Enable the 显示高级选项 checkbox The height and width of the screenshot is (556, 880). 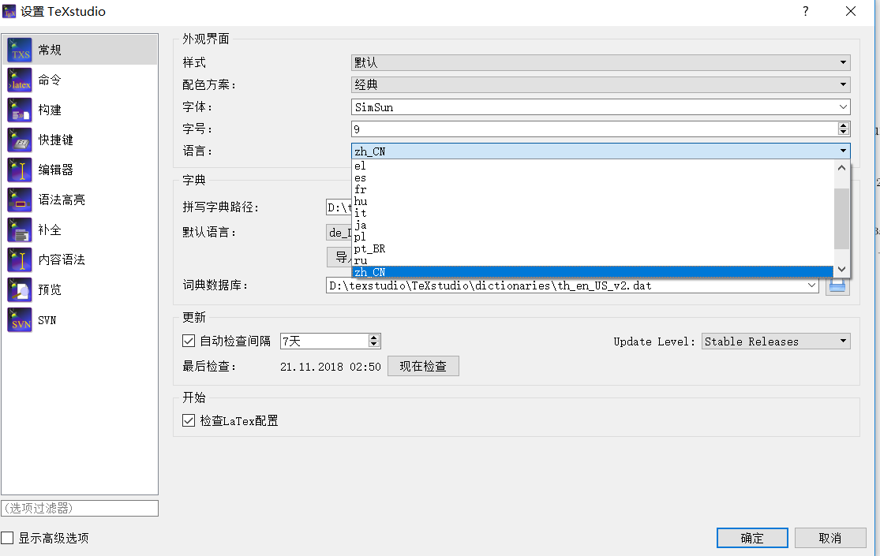click(7, 538)
